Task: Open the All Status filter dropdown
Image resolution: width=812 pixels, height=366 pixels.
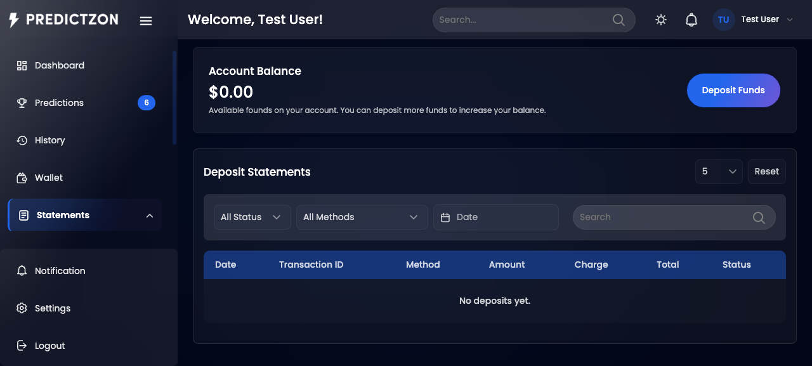Action: tap(252, 217)
